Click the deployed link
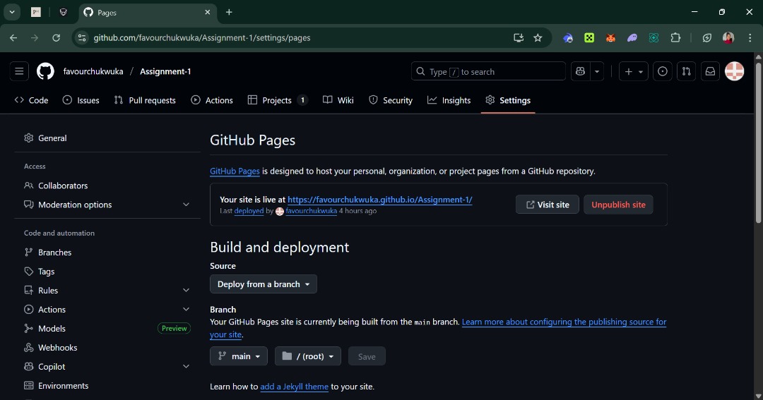The image size is (763, 400). (249, 211)
